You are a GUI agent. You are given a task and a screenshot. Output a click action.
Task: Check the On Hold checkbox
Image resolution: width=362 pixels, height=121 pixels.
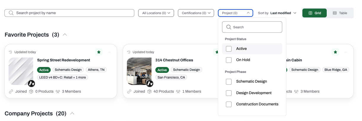[229, 60]
